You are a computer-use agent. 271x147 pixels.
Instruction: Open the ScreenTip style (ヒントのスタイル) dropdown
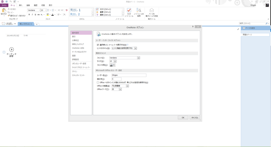(135, 48)
